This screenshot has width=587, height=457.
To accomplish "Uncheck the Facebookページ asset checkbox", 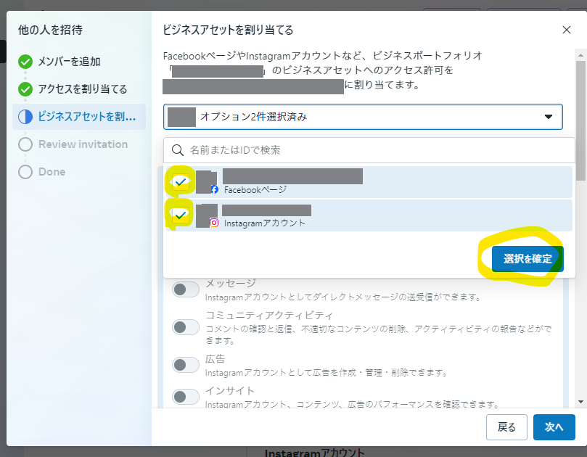I will 181,182.
